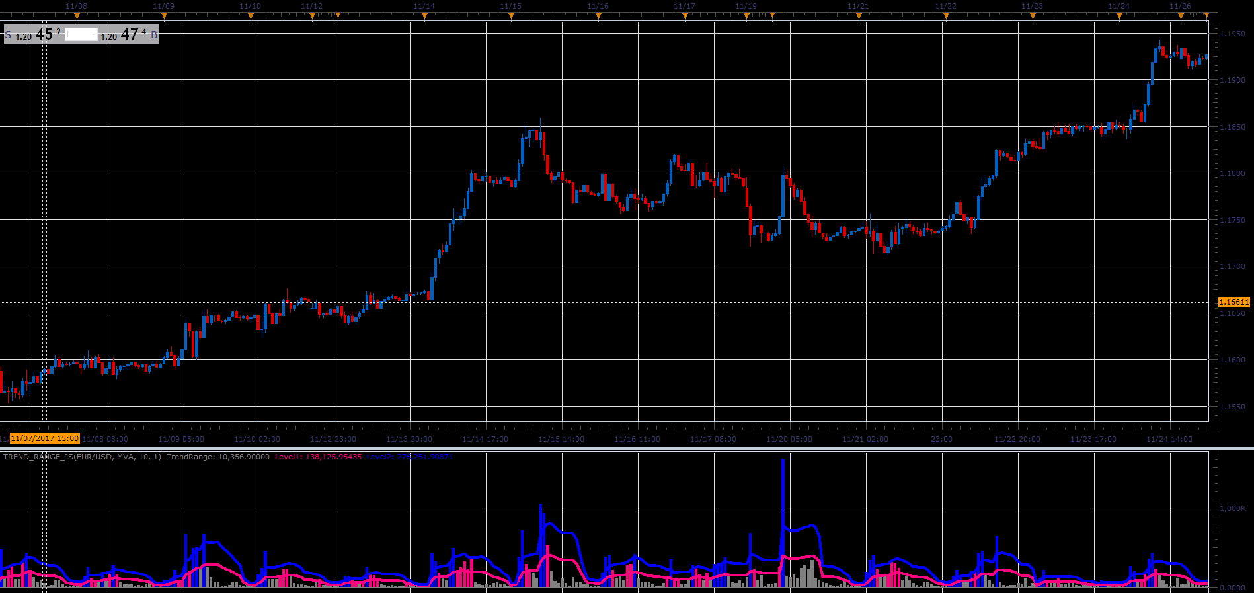The image size is (1254, 593).
Task: Select the 11/12 day marker triangle
Action: click(x=312, y=15)
